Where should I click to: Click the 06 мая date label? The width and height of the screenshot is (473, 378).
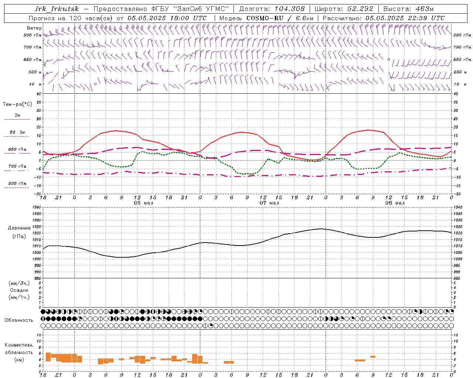click(143, 203)
